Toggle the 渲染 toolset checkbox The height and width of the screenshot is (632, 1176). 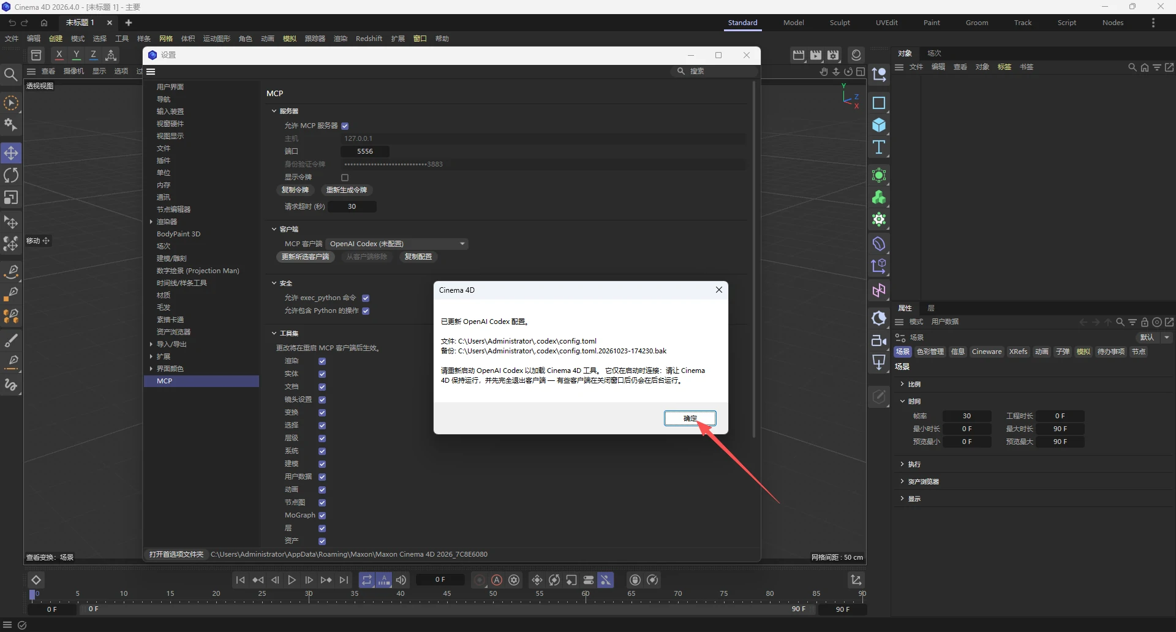322,361
